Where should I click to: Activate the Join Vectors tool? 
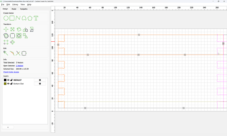(x=12, y=53)
